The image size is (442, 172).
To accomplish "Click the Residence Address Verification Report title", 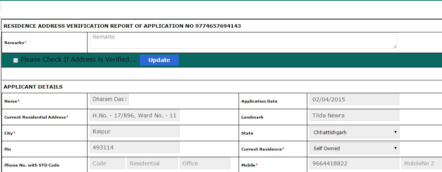I will click(x=122, y=26).
